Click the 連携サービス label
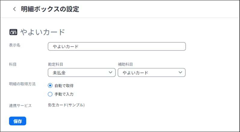Viewport: 240px width, 132px height. [21, 105]
